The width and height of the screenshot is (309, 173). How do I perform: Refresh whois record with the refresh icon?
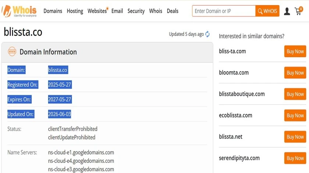(207, 34)
